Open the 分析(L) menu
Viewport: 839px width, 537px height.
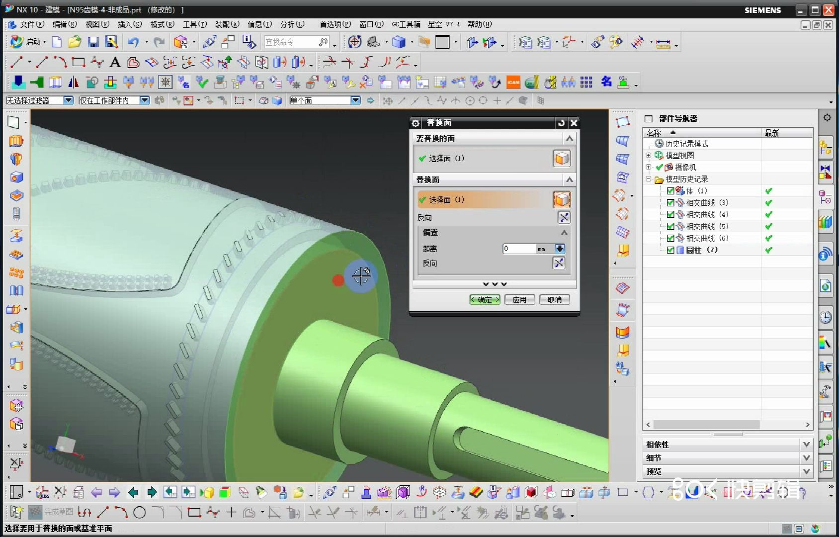coord(292,24)
